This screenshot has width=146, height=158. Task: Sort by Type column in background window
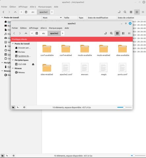pos(82,18)
